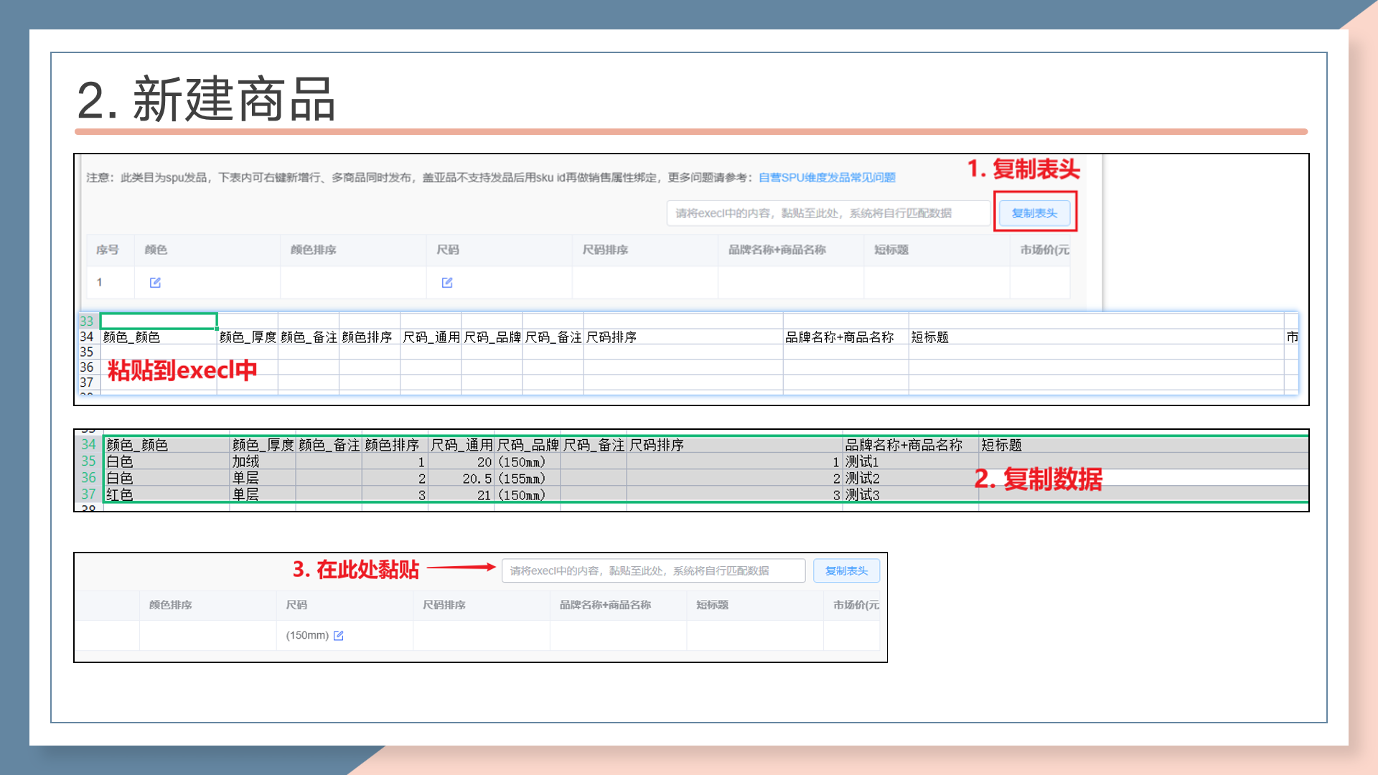Select row header 34 in lower spreadsheet

pyautogui.click(x=88, y=445)
